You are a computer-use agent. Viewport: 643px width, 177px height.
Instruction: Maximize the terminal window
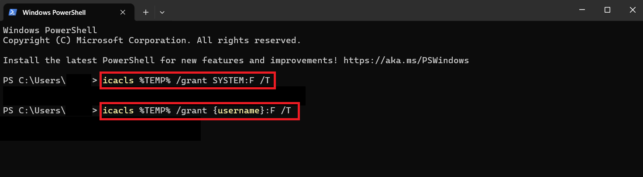tap(607, 10)
